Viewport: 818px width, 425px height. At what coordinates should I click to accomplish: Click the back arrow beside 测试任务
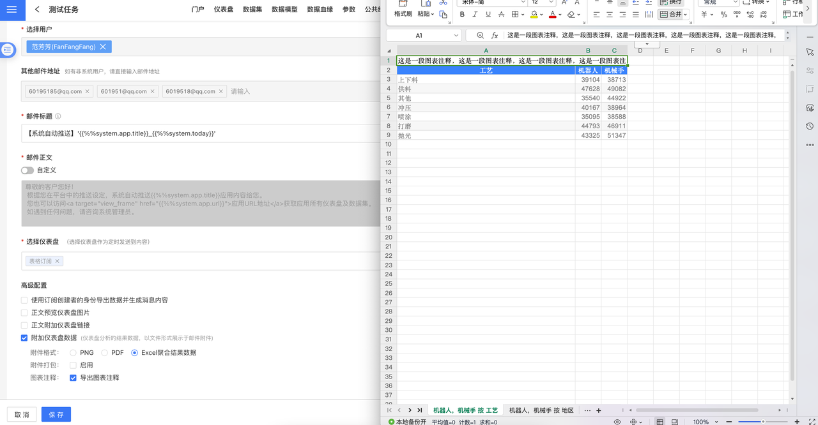tap(37, 10)
